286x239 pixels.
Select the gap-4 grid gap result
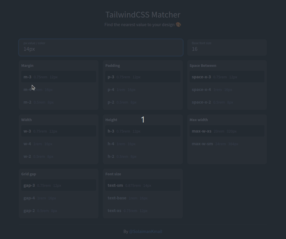point(59,198)
